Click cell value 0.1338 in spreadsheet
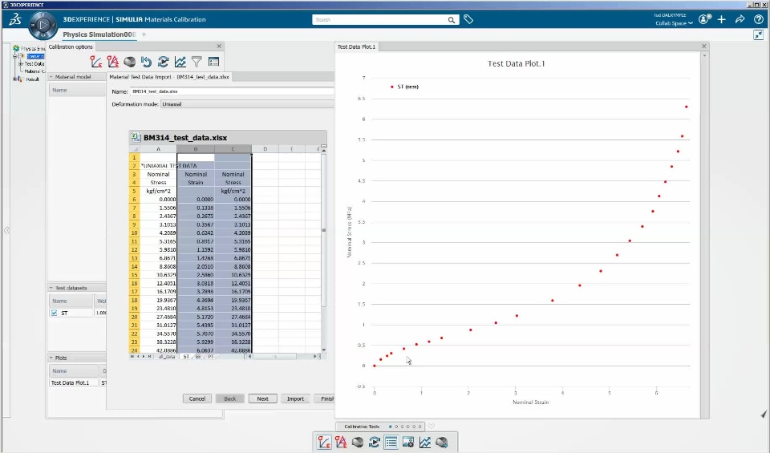Image resolution: width=770 pixels, height=453 pixels. click(x=196, y=208)
